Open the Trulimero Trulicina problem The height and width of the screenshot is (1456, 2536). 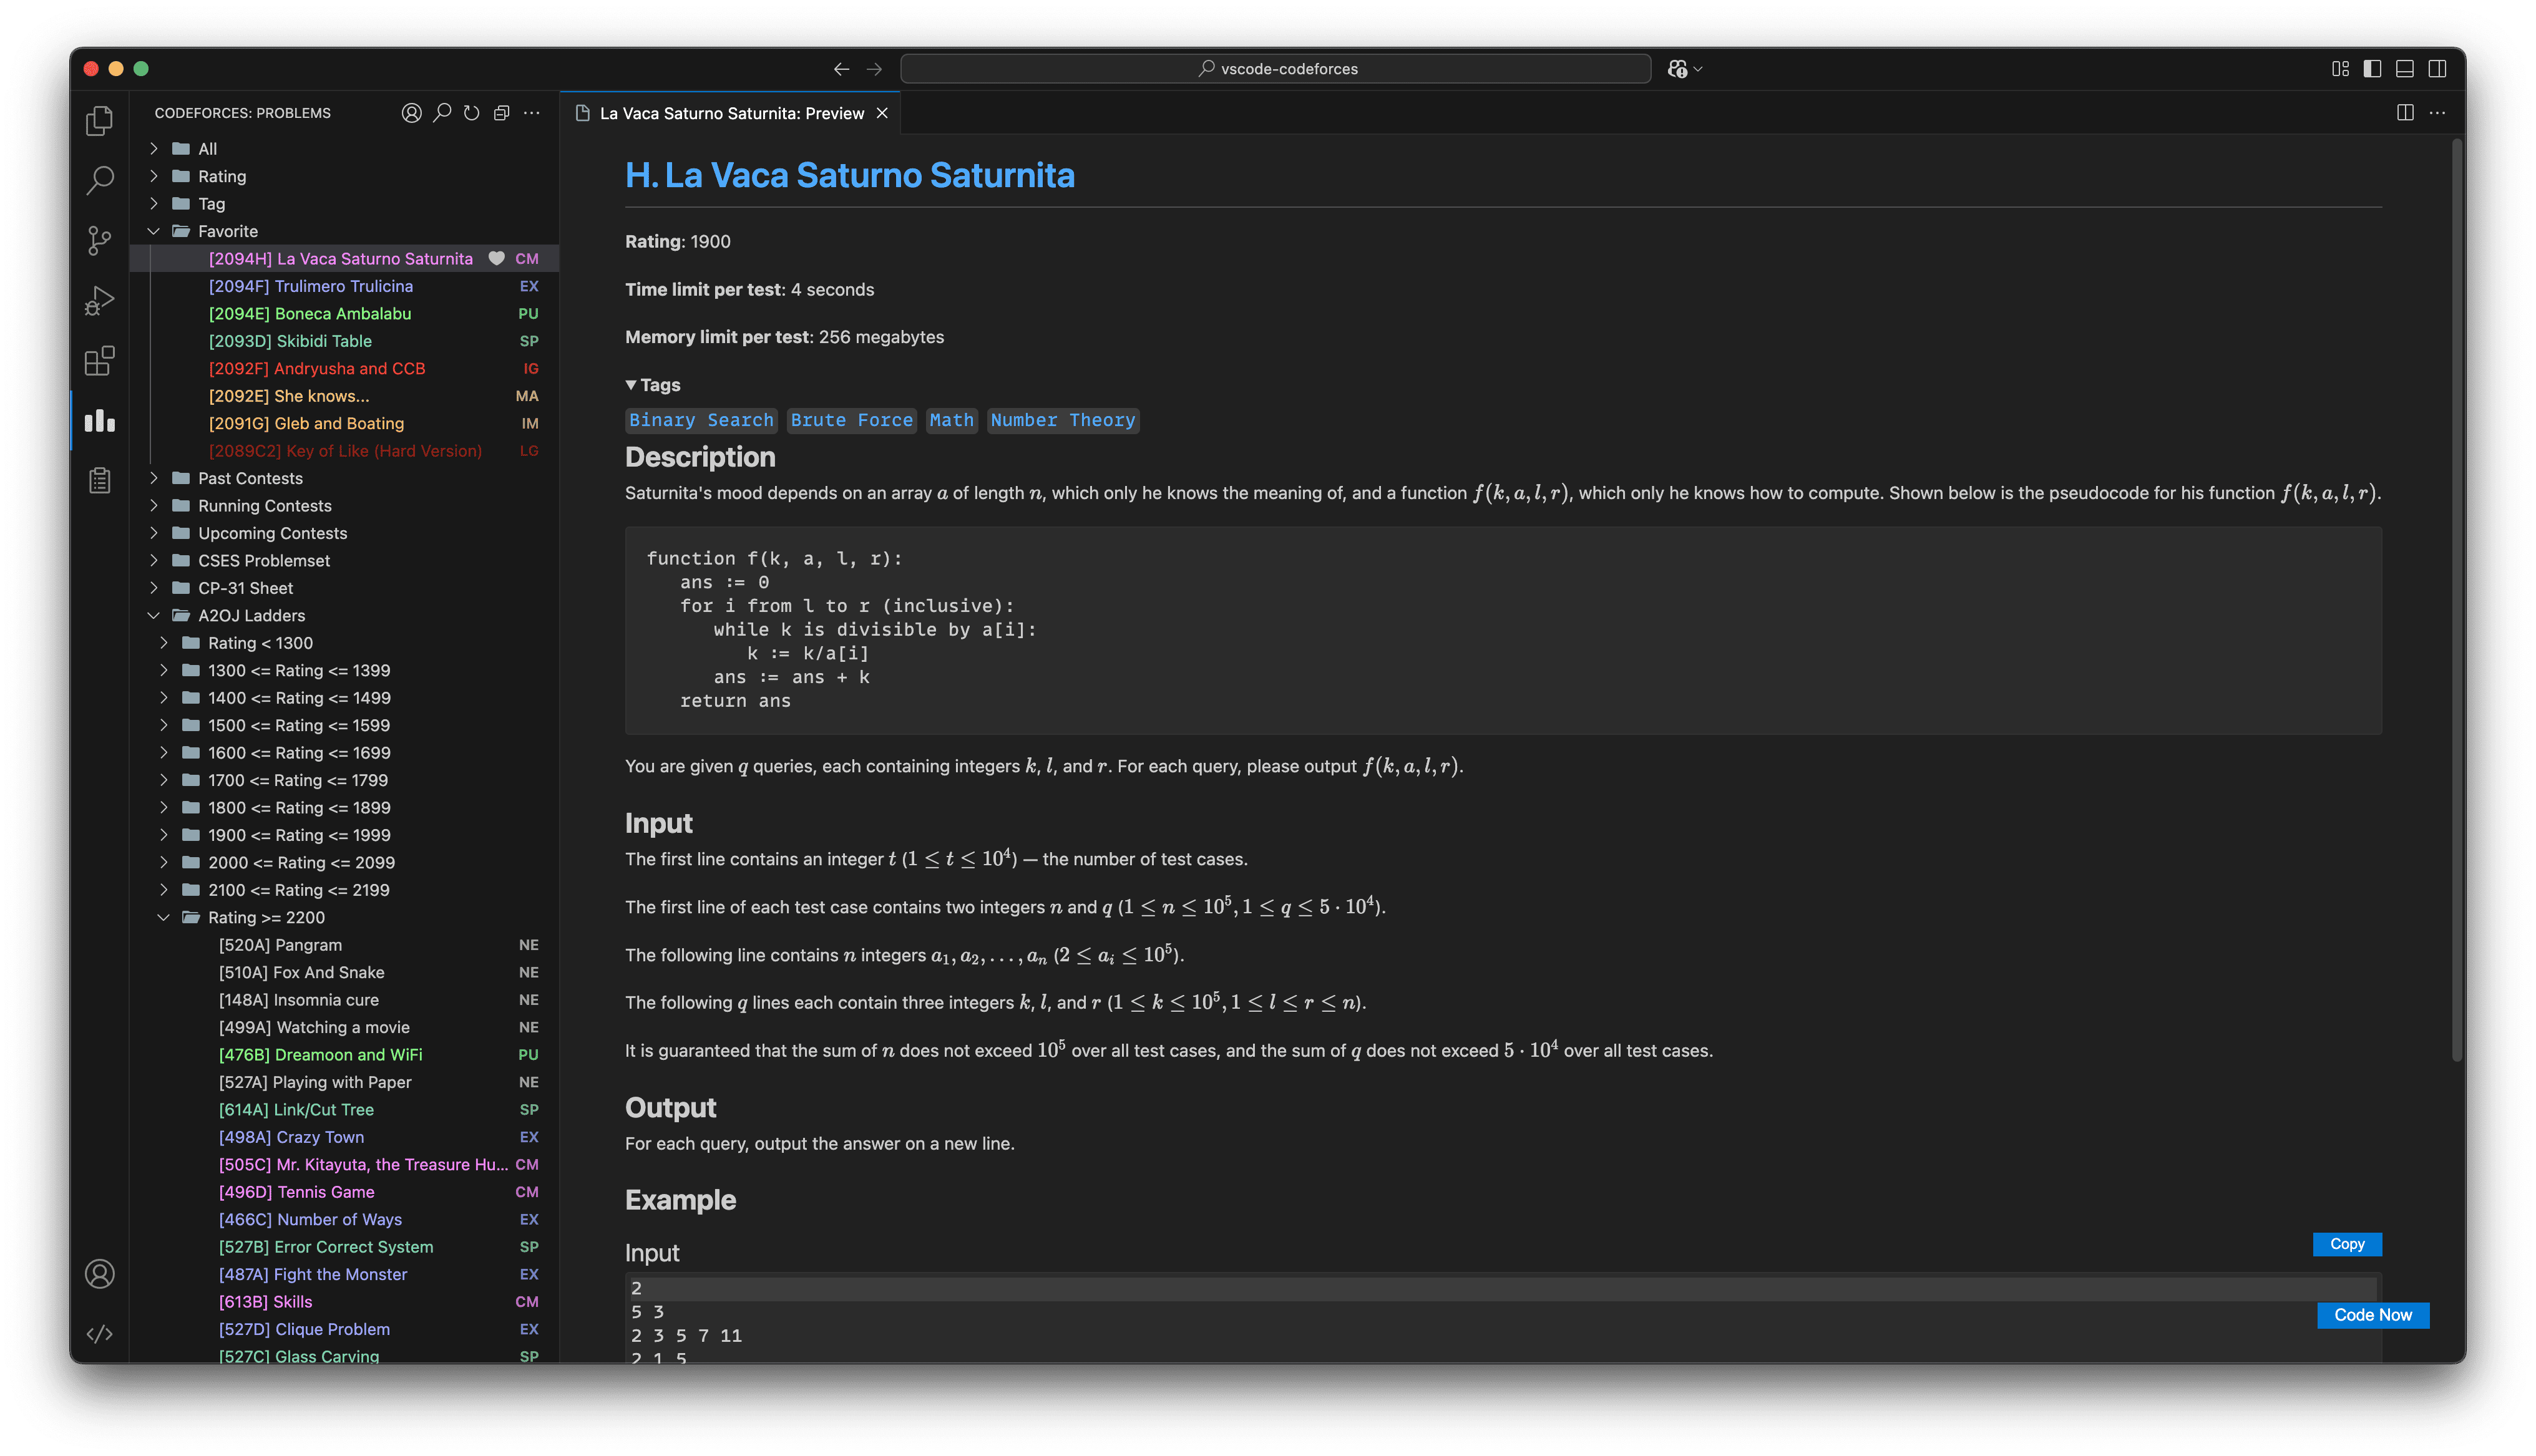click(311, 286)
